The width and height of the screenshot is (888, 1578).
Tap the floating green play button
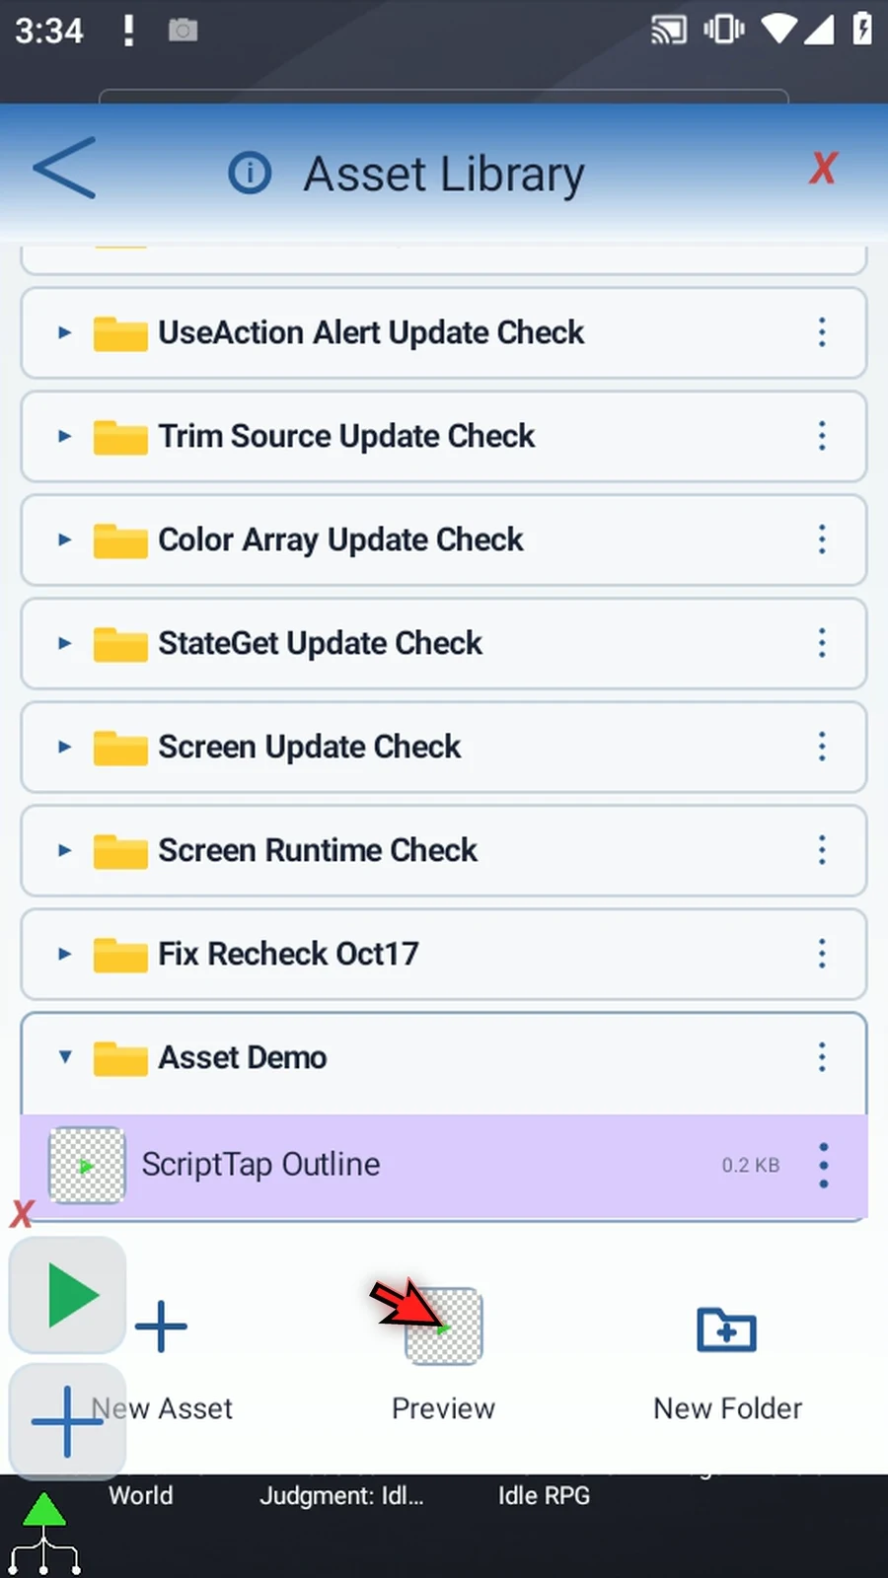click(68, 1295)
